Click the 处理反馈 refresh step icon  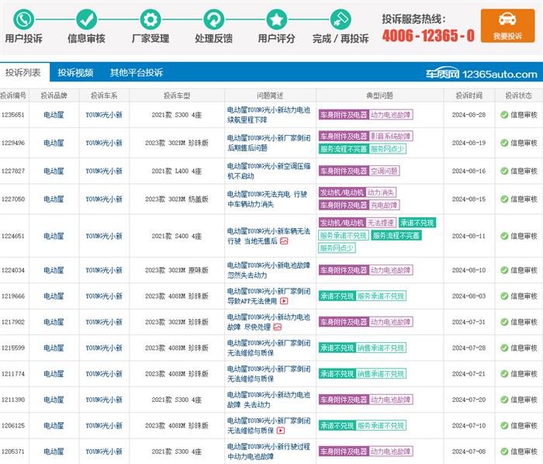pyautogui.click(x=213, y=19)
